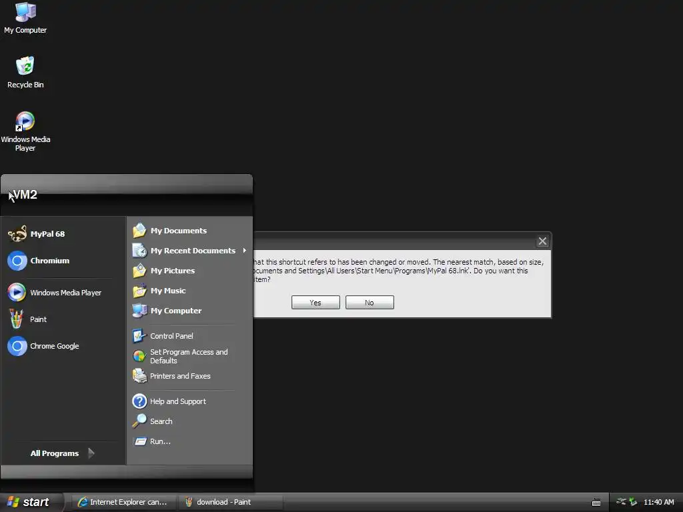683x512 pixels.
Task: Click the Control Panel icon
Action: coord(139,336)
